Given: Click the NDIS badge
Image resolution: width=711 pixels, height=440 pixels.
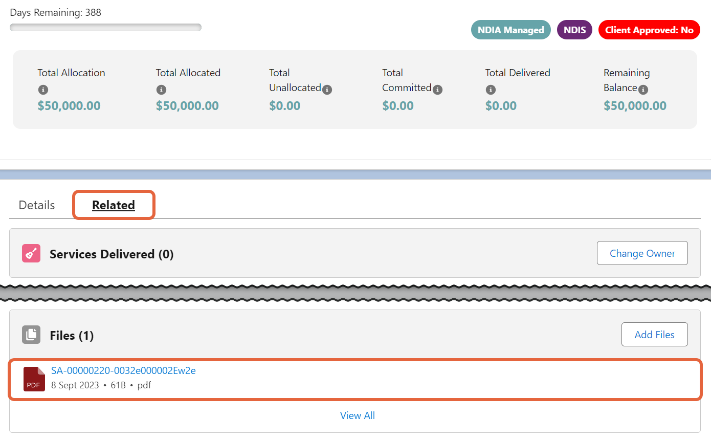Looking at the screenshot, I should pos(575,30).
